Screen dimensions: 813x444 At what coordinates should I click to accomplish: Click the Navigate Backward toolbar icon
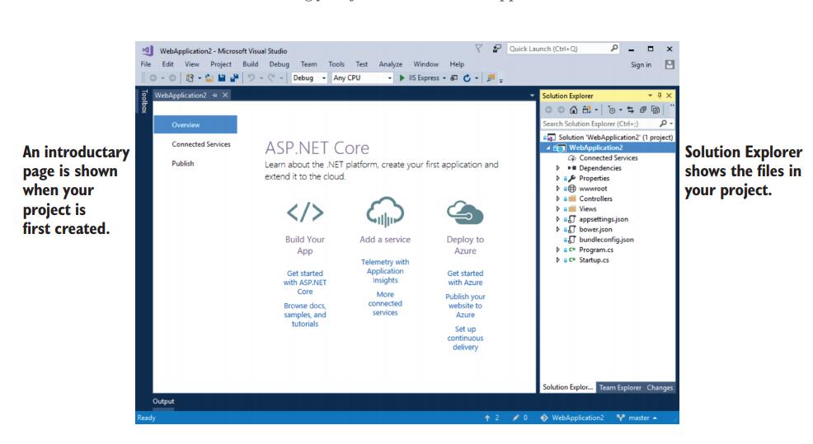153,77
